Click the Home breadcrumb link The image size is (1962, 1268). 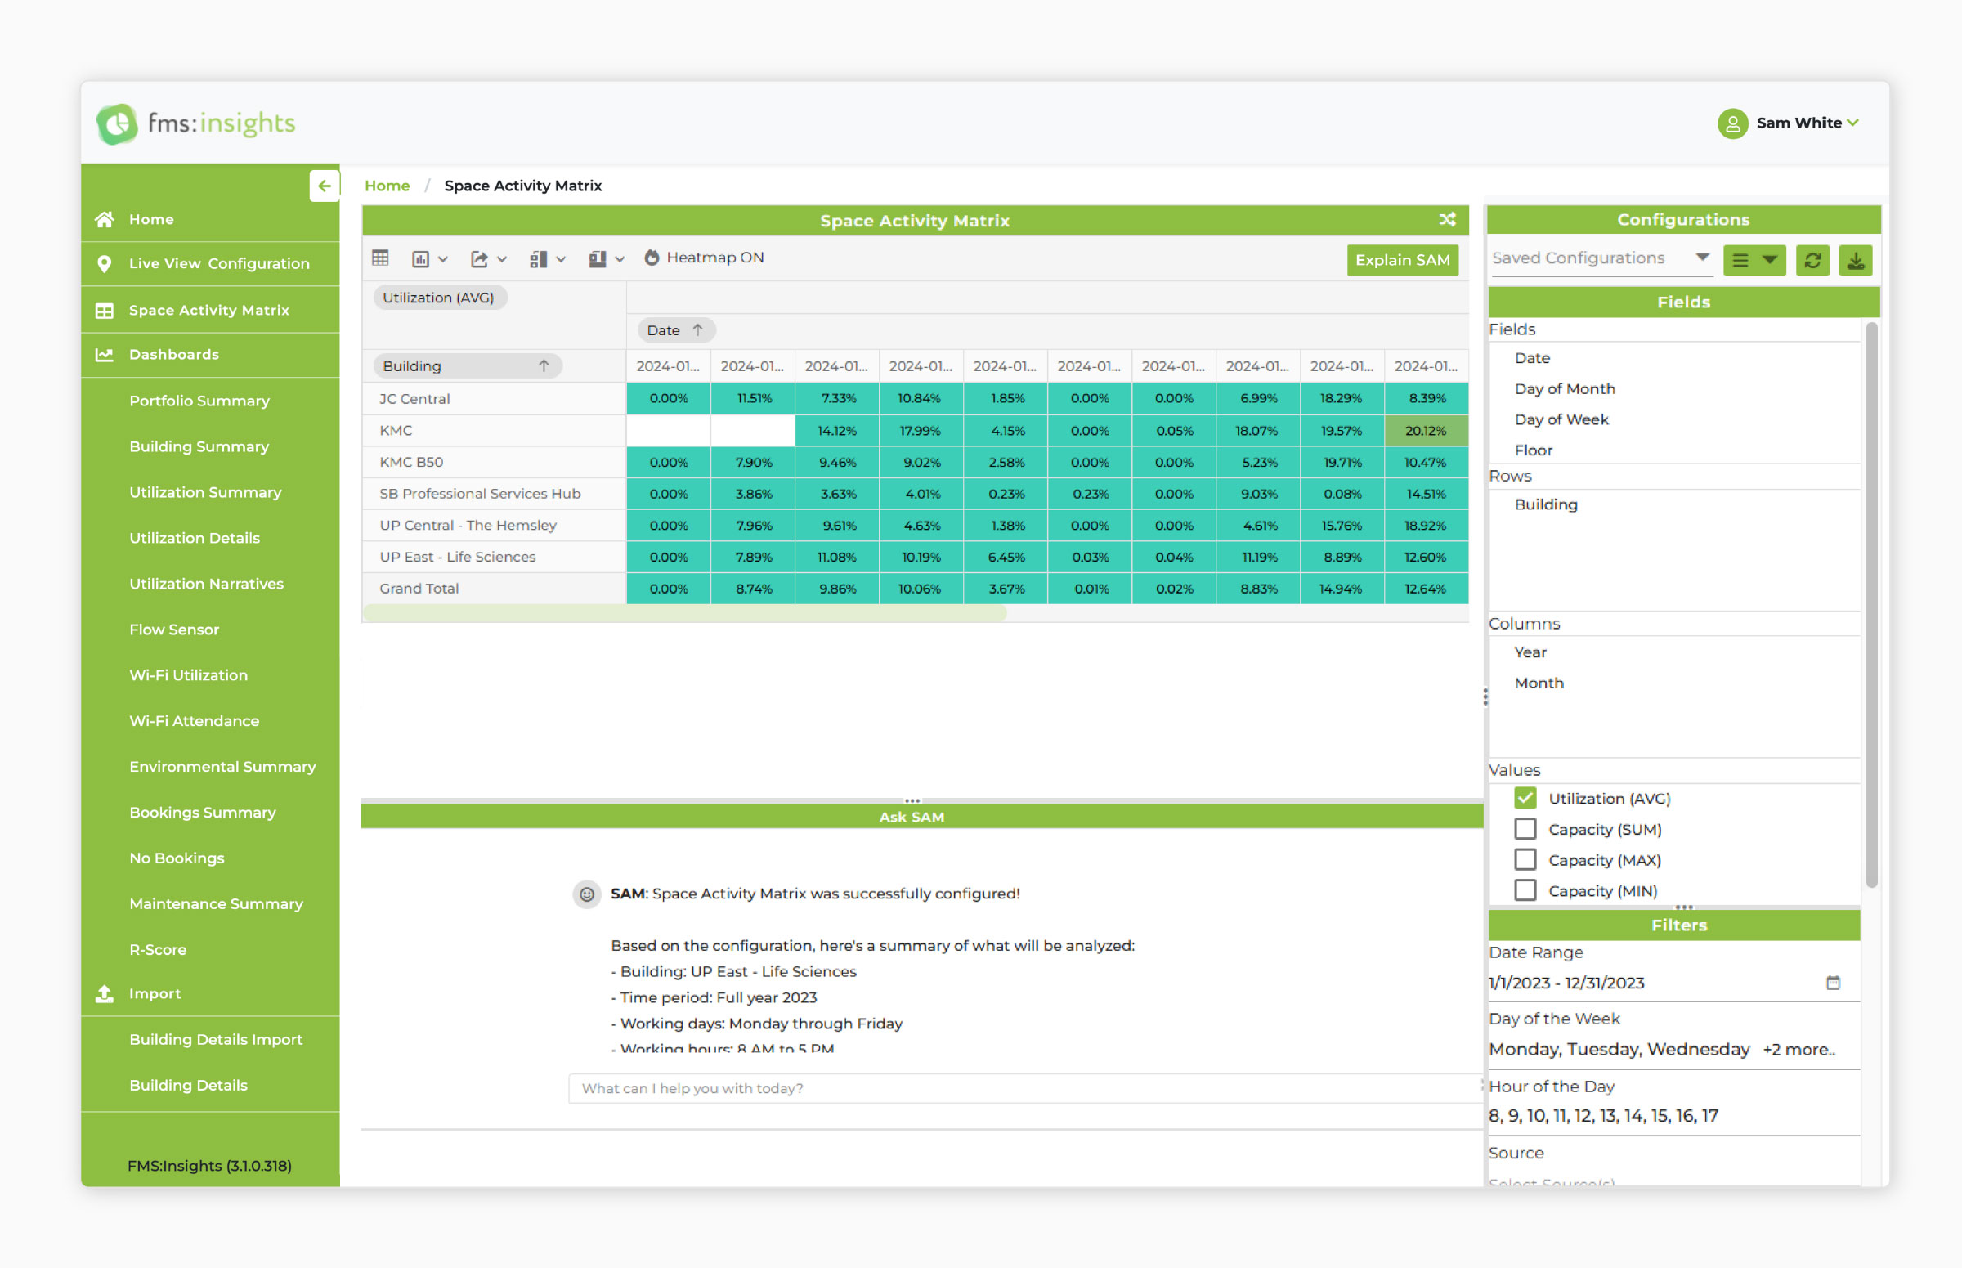[x=387, y=186]
